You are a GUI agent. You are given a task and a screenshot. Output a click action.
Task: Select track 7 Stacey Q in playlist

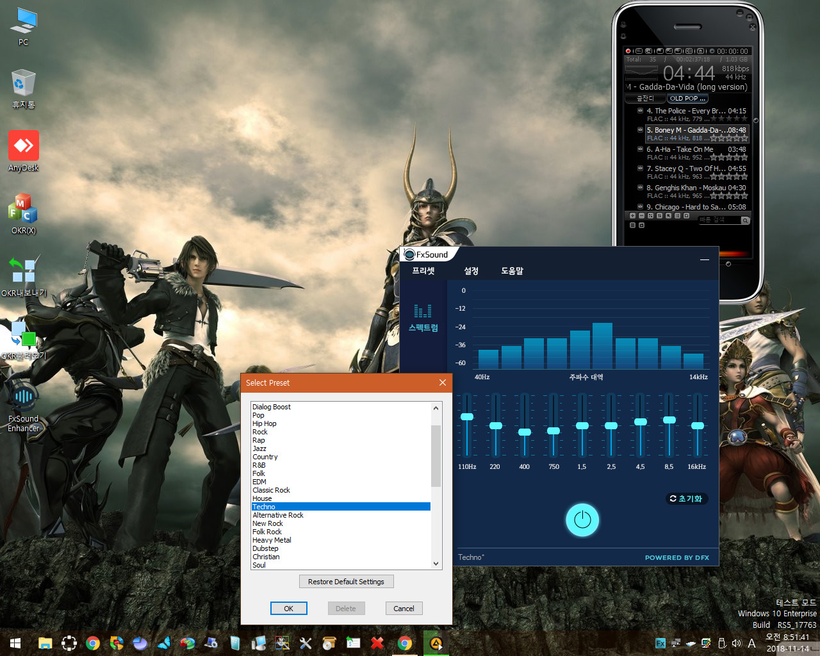(696, 172)
